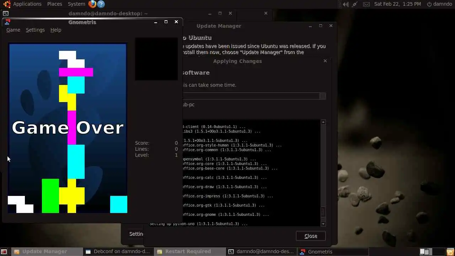Click the office.org-draw log line
455x256 pixels.
(x=224, y=187)
